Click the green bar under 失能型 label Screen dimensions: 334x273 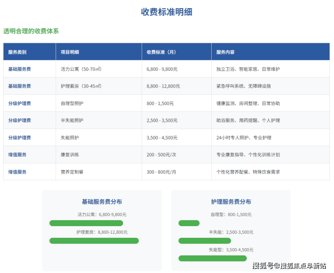click(x=212, y=258)
